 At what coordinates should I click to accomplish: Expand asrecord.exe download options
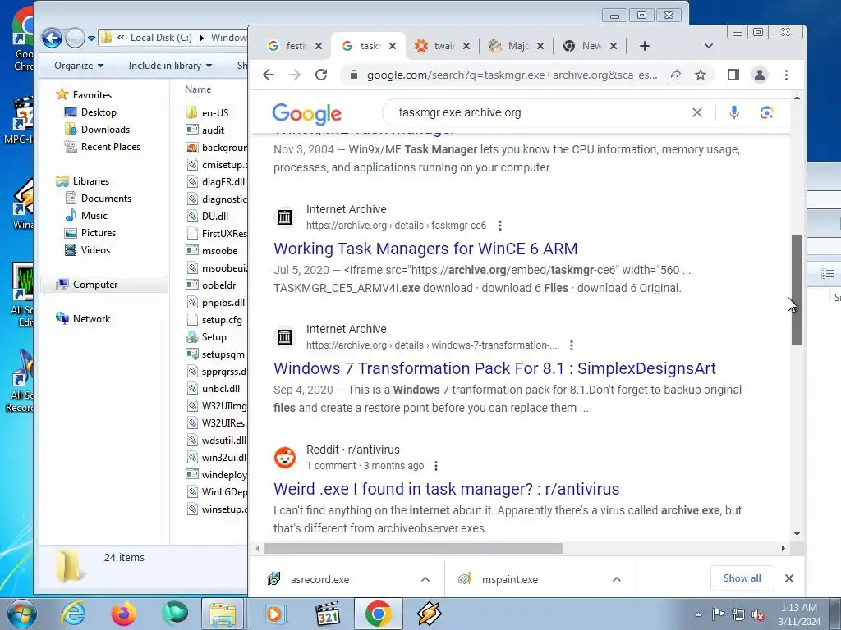point(425,579)
